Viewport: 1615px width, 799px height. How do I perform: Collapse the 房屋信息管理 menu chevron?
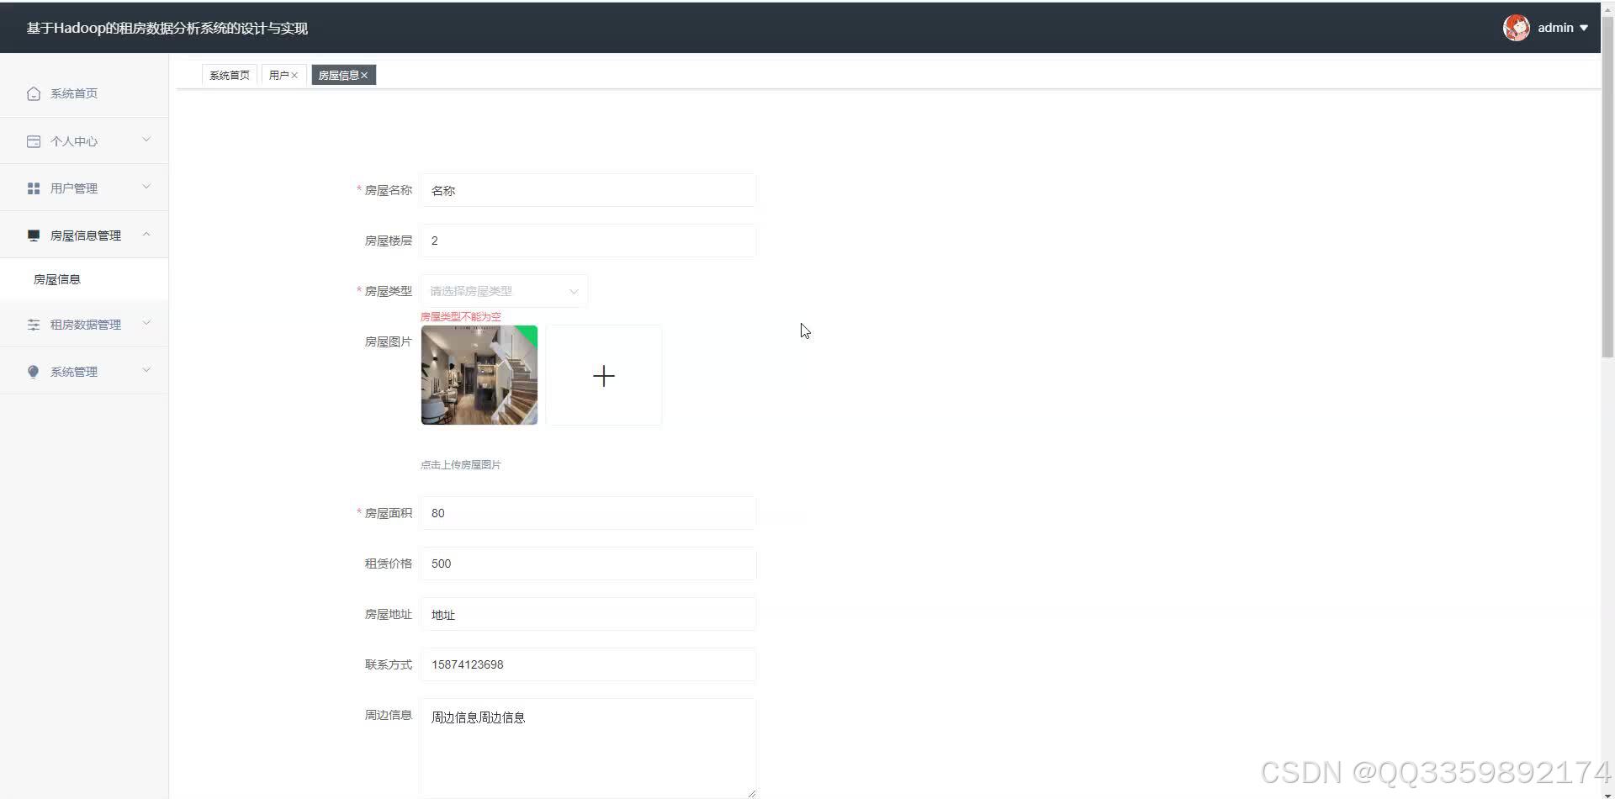[146, 235]
